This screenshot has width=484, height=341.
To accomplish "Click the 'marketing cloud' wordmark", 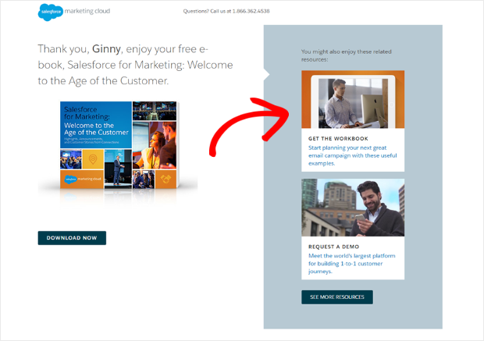I will 87,11.
